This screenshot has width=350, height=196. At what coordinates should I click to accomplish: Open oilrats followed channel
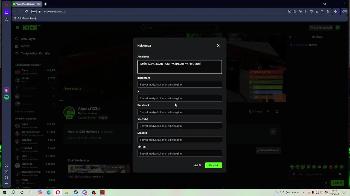click(x=35, y=80)
